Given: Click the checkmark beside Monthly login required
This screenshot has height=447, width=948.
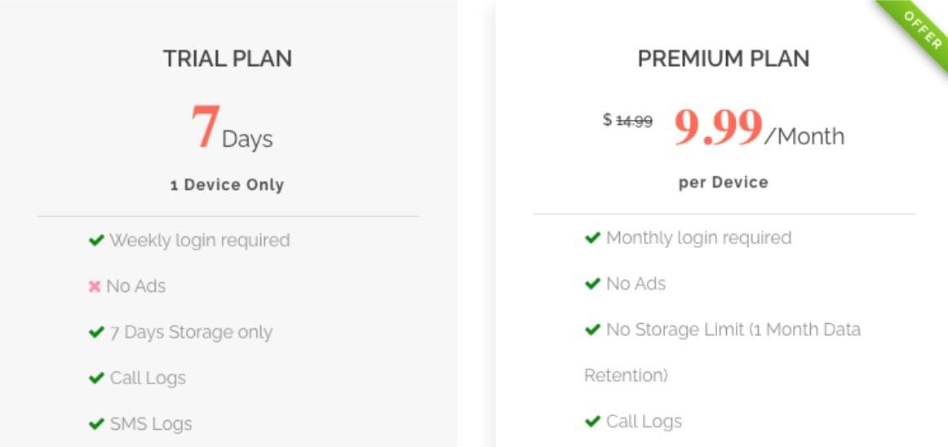Looking at the screenshot, I should click(593, 238).
